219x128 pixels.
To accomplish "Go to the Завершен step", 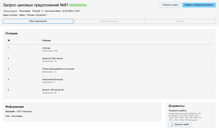I will point(180,21).
